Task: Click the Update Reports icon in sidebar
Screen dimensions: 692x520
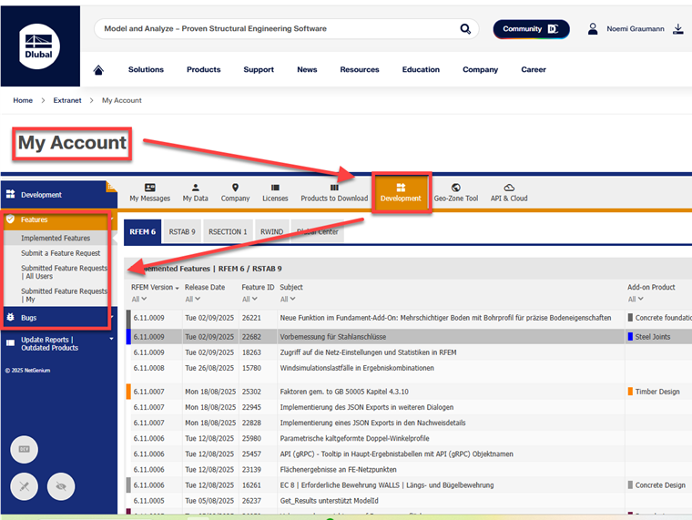Action: 11,343
